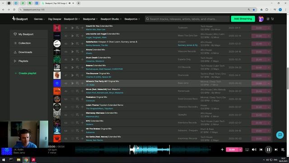
Task: Play track 46 Extended Mix by CHRSTPHR
Action: (x=72, y=67)
